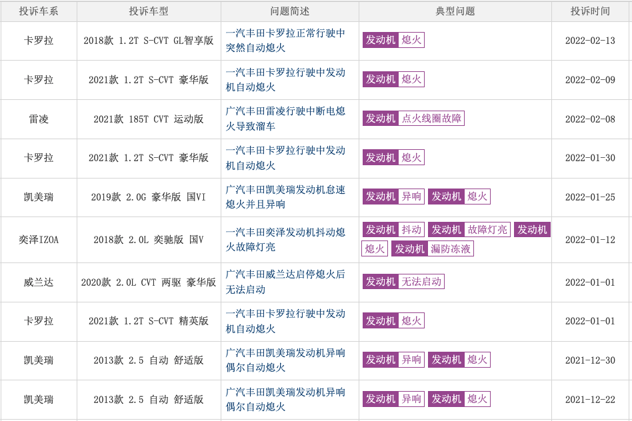
Task: Click the 问题简述 column header
Action: click(290, 11)
